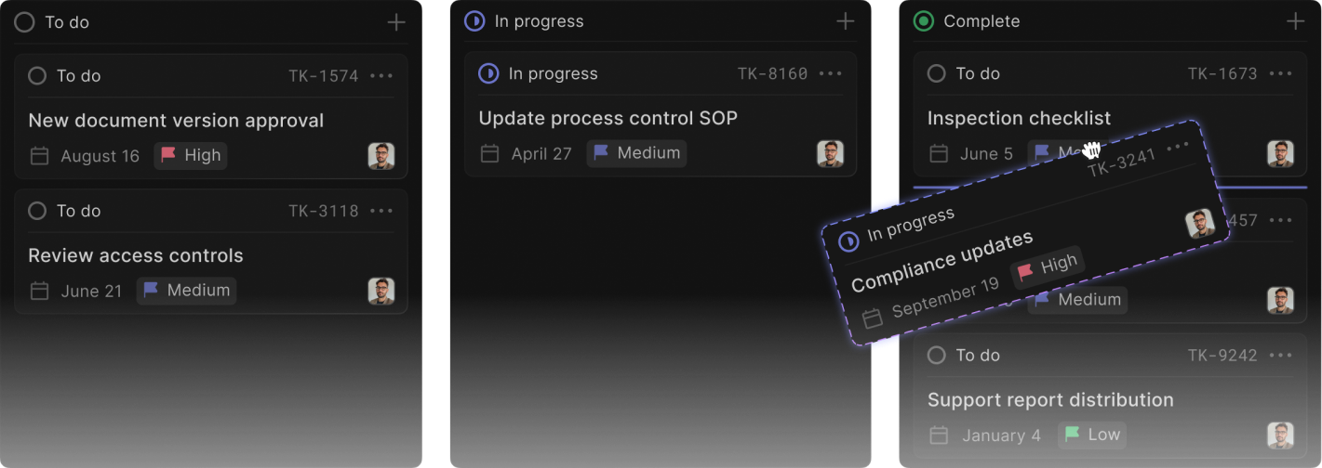Open the more options menu for TK-9242

click(x=1281, y=356)
